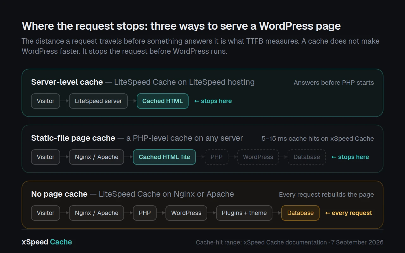
Task: Click the subtitle paragraph about TTFB
Action: (201, 46)
